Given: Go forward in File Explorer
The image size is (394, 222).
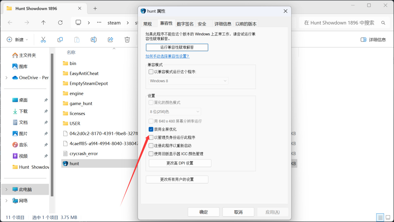Looking at the screenshot, I should 27,22.
